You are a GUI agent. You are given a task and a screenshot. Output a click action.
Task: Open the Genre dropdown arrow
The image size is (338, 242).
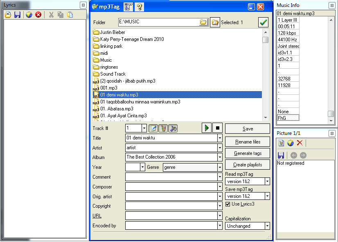click(x=220, y=167)
